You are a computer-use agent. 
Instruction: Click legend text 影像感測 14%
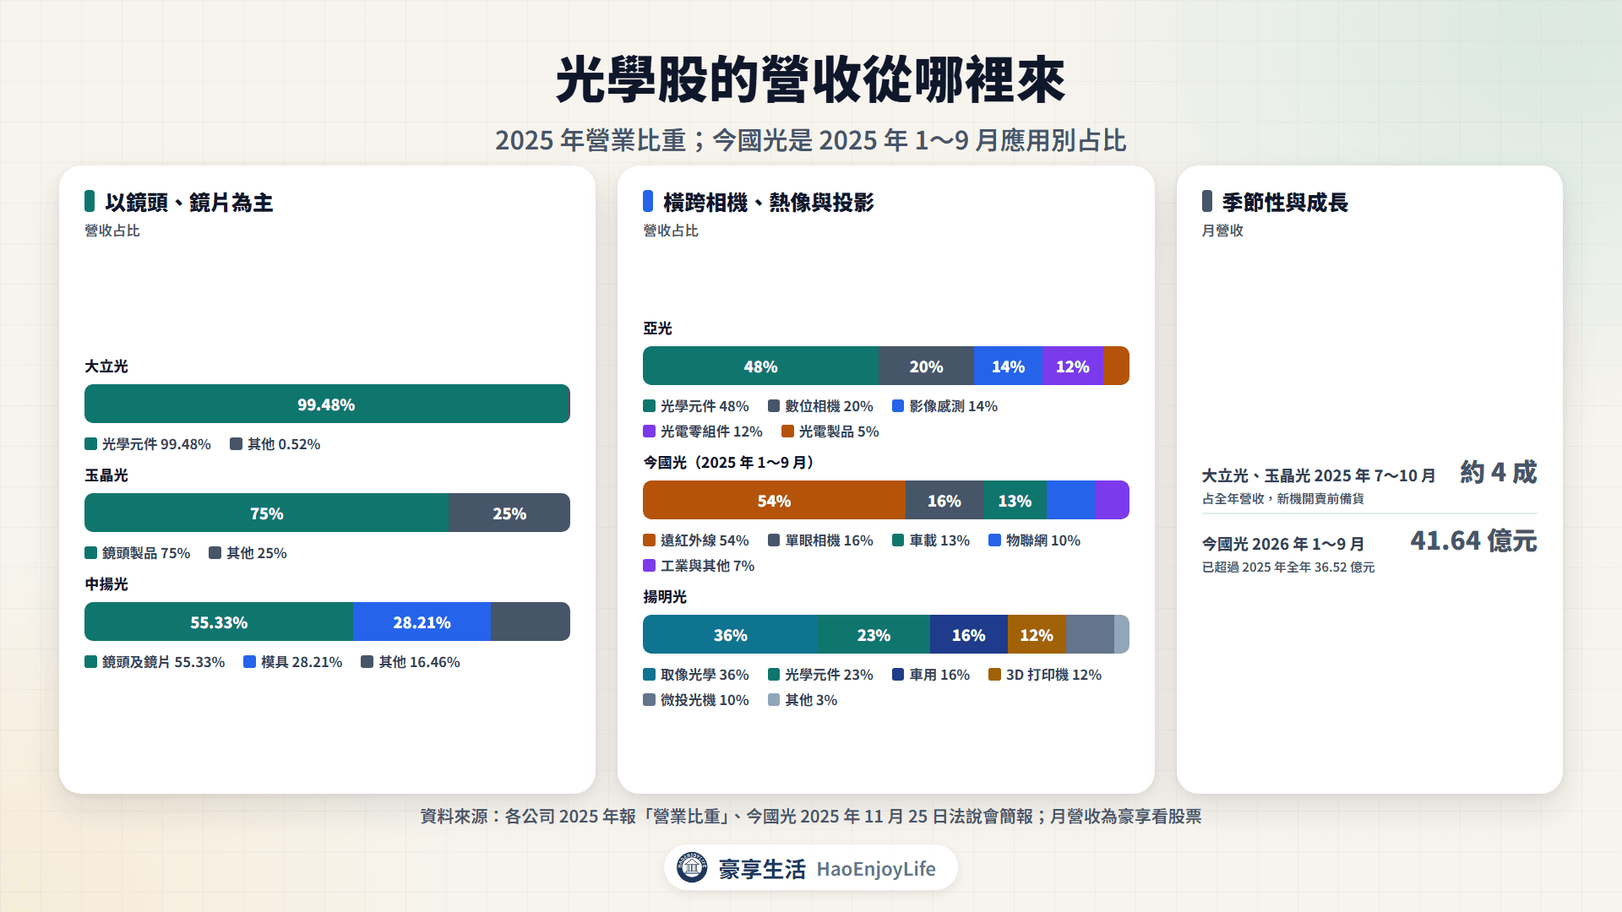pos(953,406)
